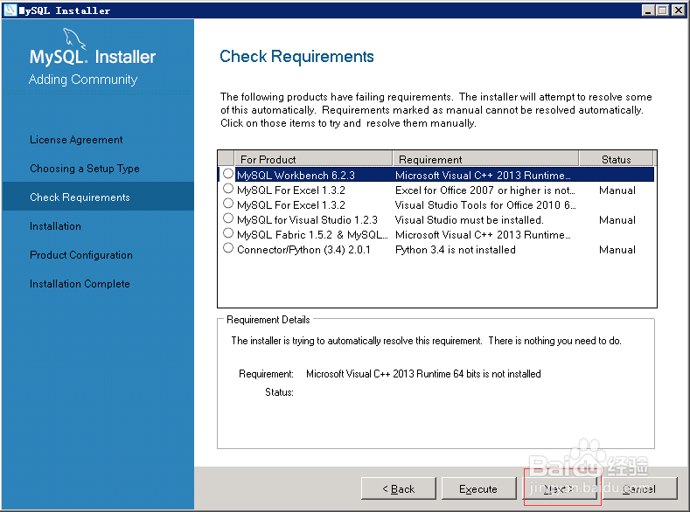Select radio for MySQL For Excel Visual Studio Tools row
The width and height of the screenshot is (690, 512).
(x=228, y=204)
